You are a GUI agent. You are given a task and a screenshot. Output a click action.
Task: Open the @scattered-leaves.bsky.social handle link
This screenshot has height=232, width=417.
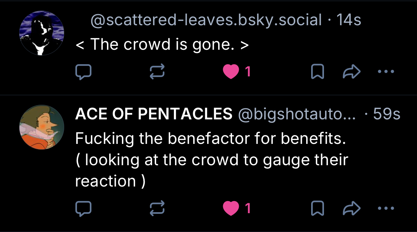[206, 20]
